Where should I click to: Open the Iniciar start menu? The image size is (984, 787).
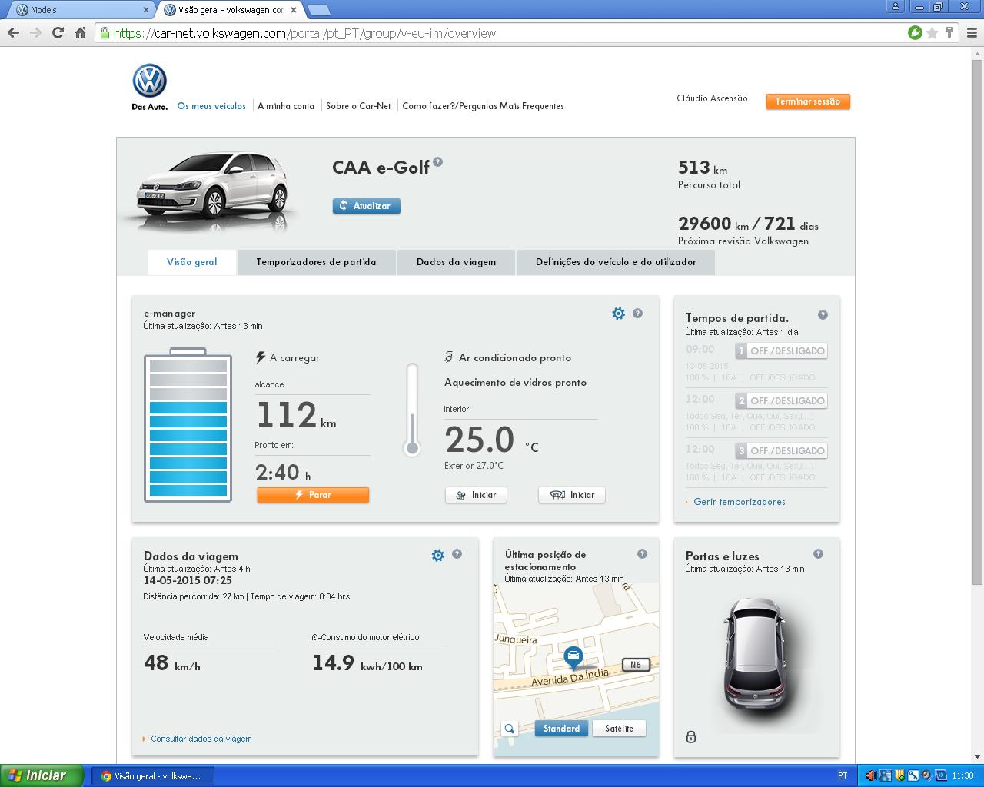(x=42, y=775)
